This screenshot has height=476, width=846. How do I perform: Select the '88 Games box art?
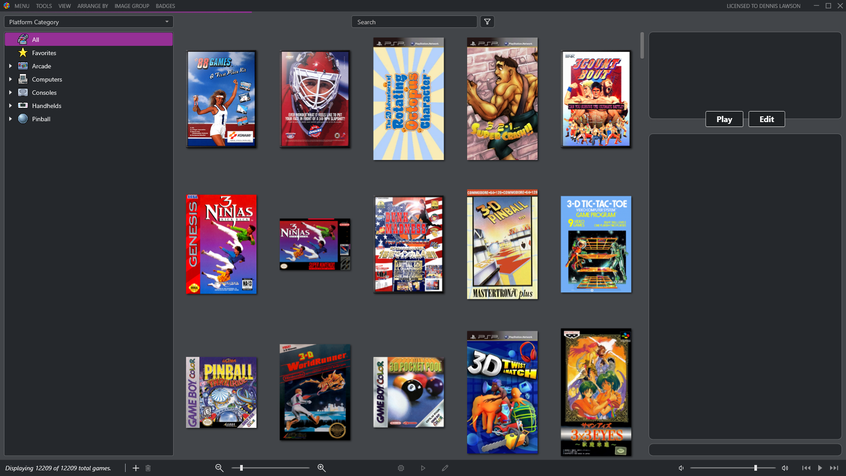(221, 99)
